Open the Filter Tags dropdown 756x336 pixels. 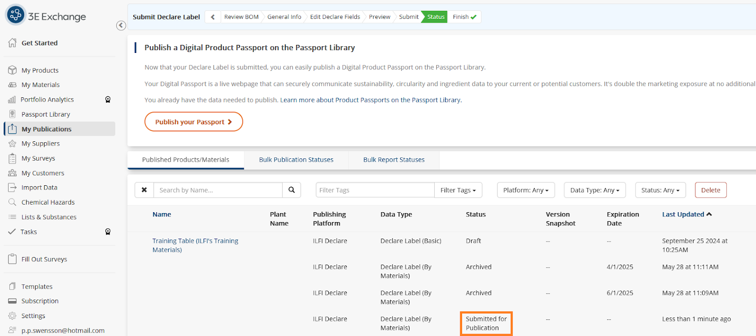click(x=458, y=190)
